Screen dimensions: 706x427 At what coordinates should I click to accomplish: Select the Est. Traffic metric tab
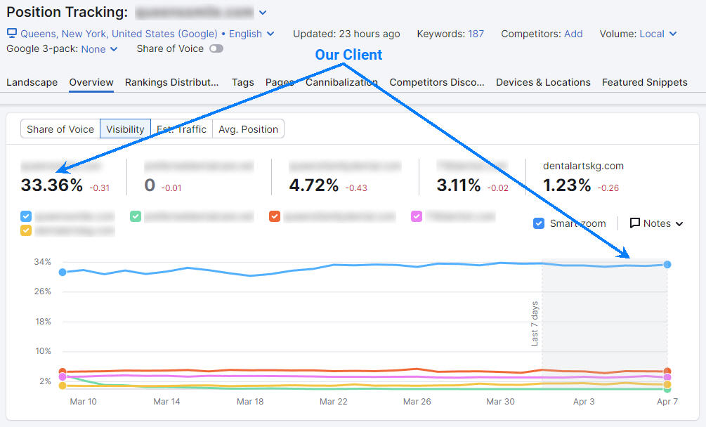point(181,129)
